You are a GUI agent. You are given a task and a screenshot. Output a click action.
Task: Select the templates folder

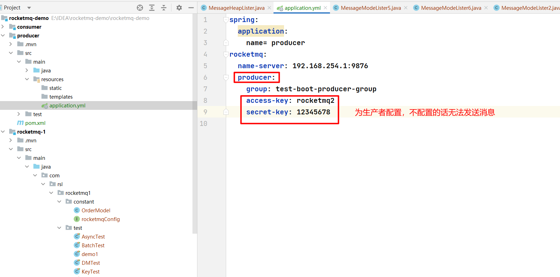[61, 97]
